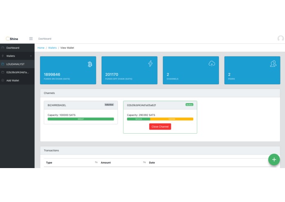Expand the Wallets sidebar chevron

pos(31,56)
